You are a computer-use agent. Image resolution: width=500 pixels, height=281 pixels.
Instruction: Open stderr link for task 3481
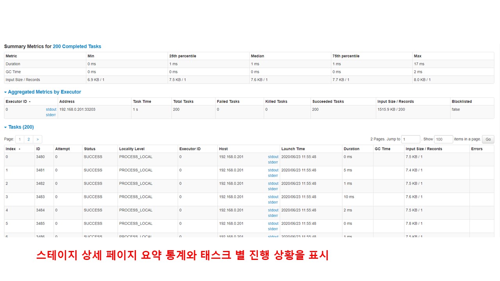click(x=273, y=176)
